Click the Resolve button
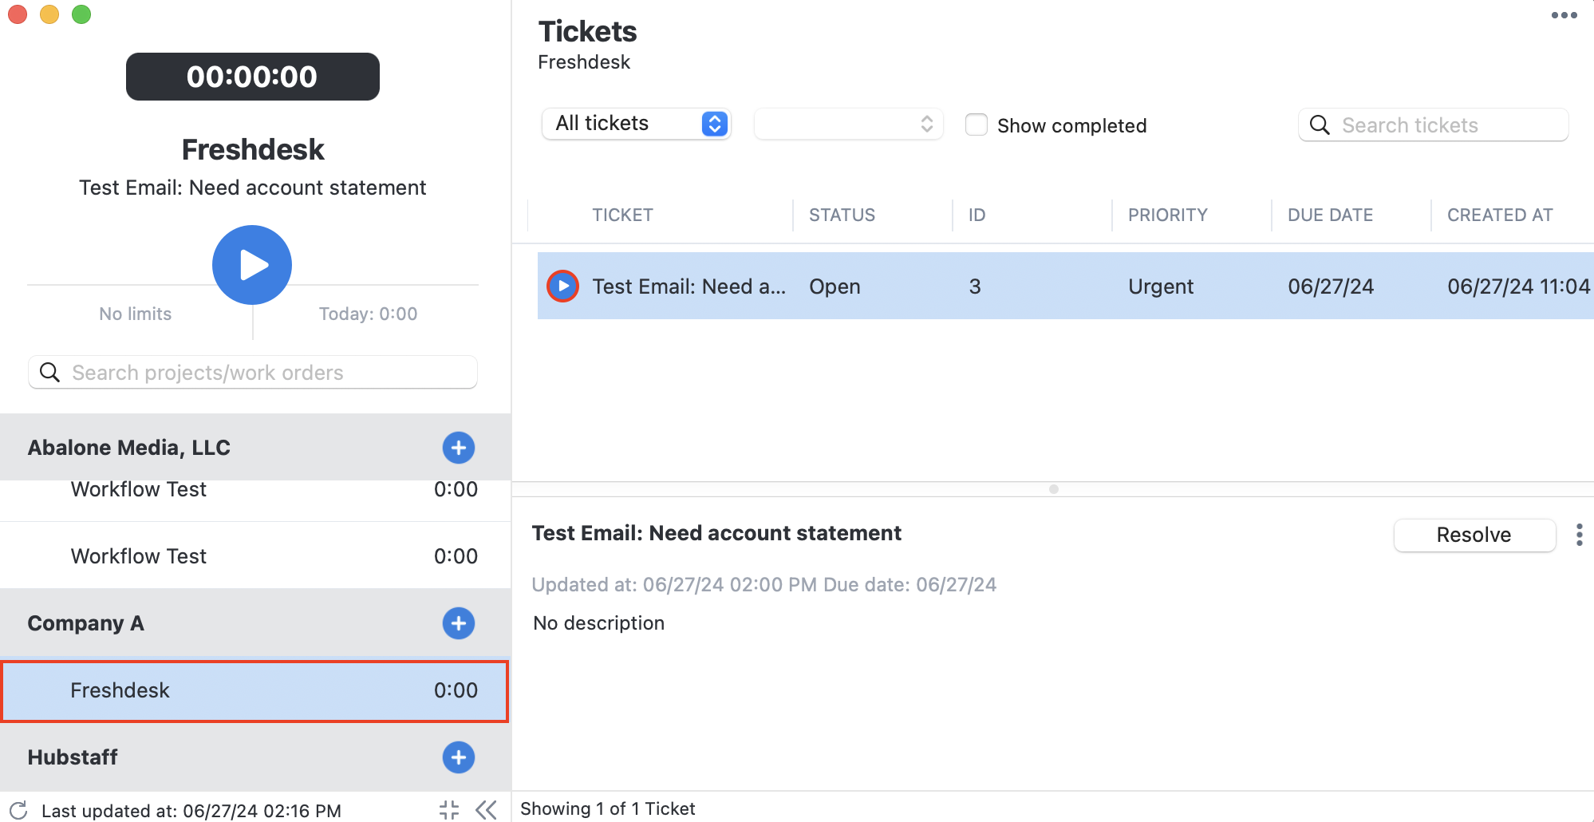This screenshot has width=1594, height=822. (x=1474, y=535)
